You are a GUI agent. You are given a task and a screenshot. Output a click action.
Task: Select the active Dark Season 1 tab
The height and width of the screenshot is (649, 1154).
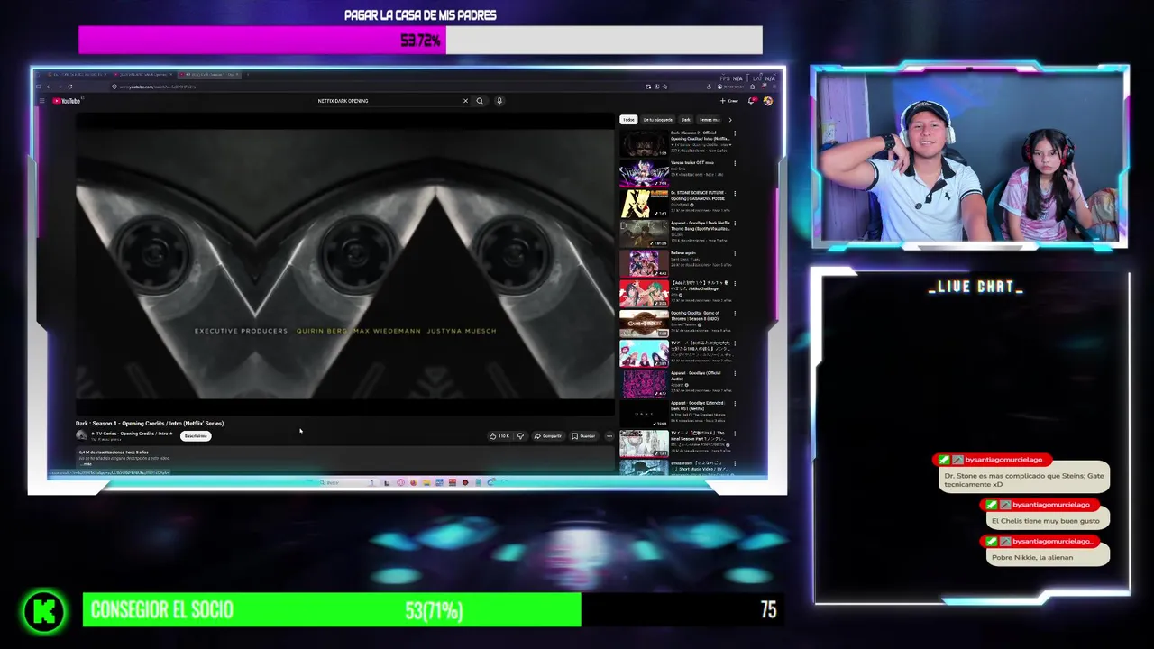click(209, 74)
